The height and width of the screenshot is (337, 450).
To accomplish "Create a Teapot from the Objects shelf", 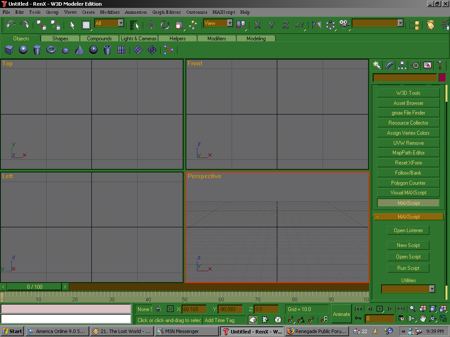I will (65, 50).
